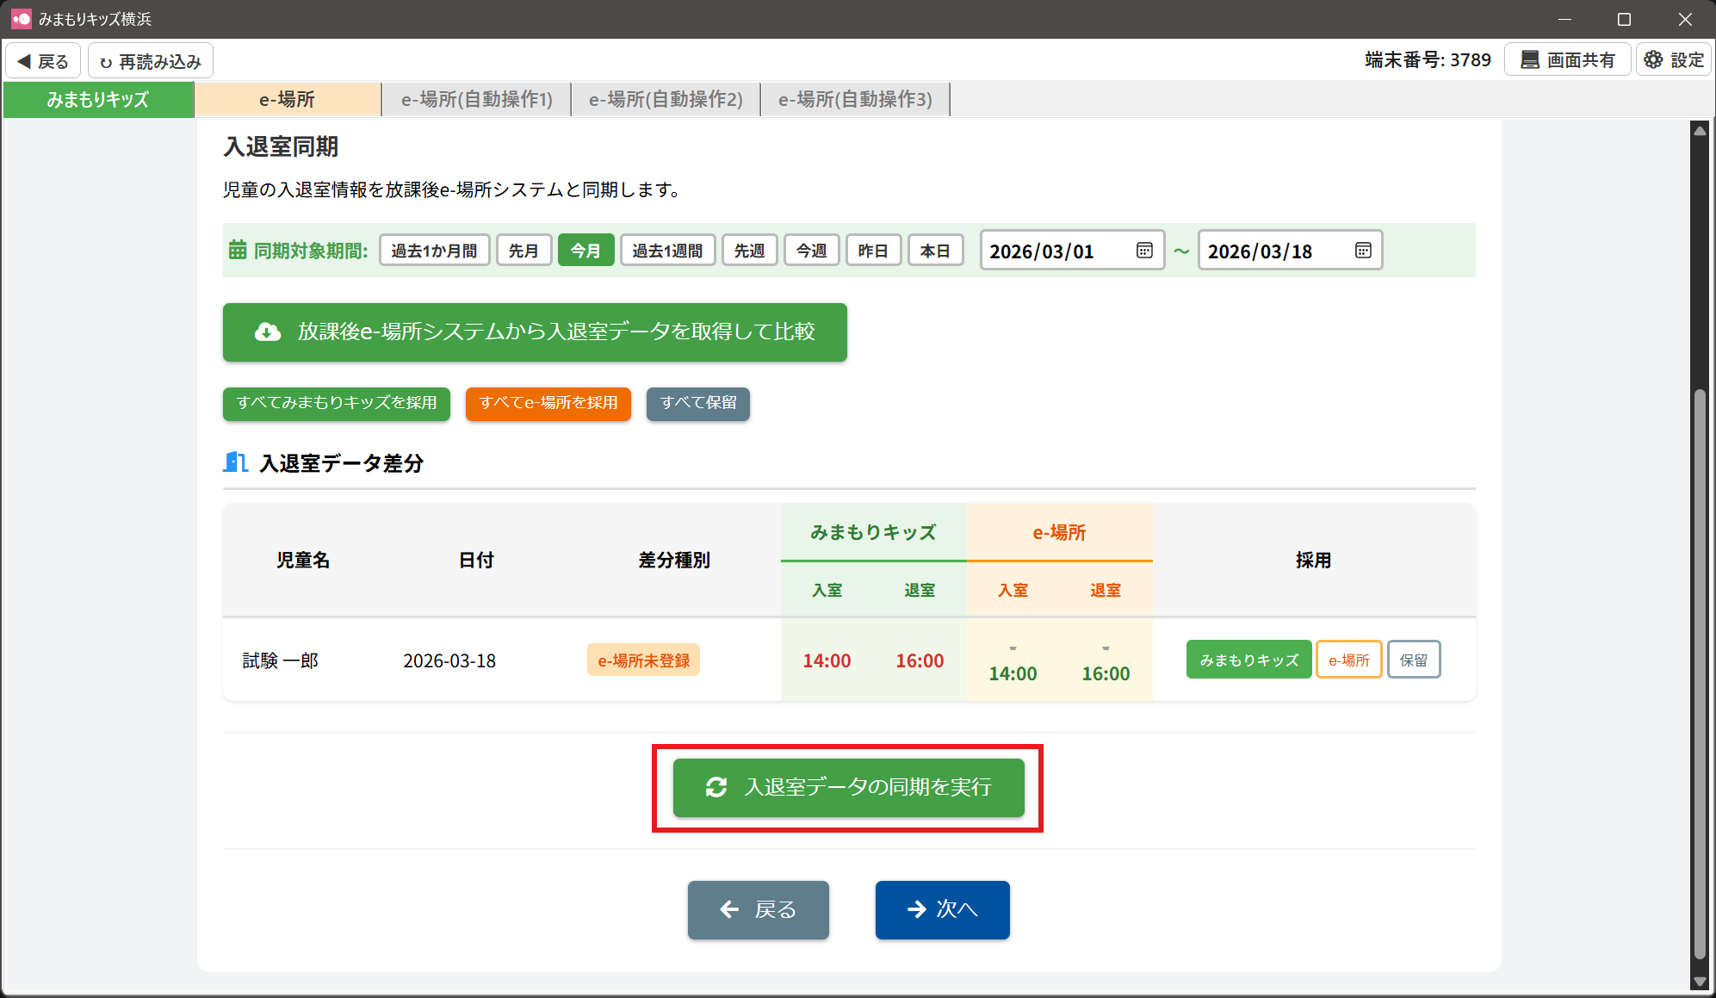Adopt みまもりキッズ for 試験 一郎's row
Image resolution: width=1716 pixels, height=998 pixels.
pyautogui.click(x=1248, y=660)
